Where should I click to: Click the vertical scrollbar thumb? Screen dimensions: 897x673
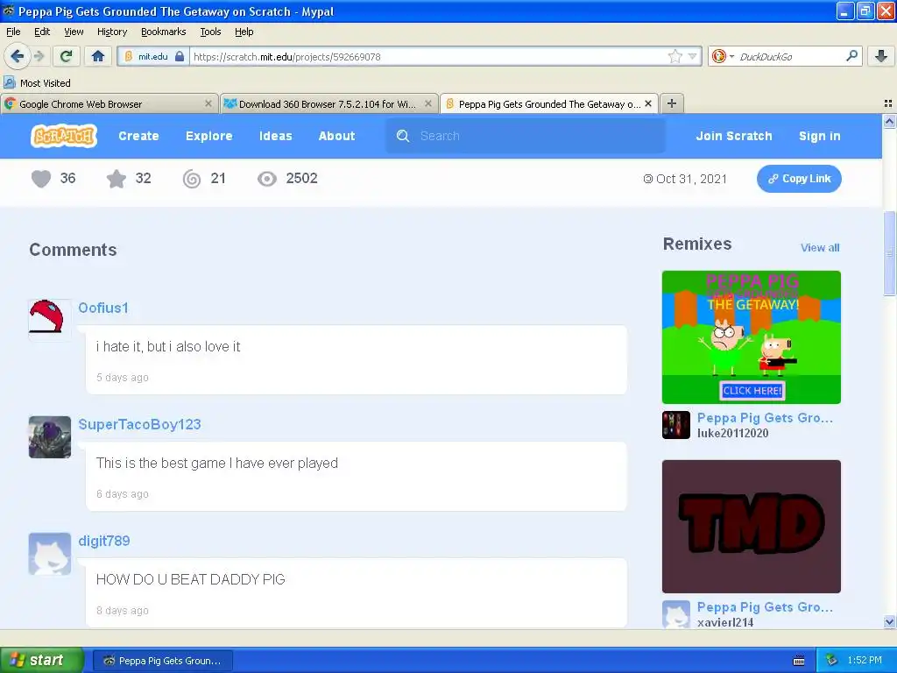coord(889,253)
